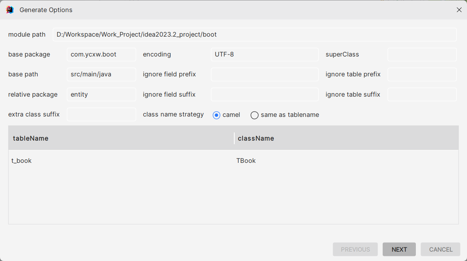This screenshot has height=261, width=467.
Task: Focus the ignore table prefix input
Action: [x=422, y=74]
